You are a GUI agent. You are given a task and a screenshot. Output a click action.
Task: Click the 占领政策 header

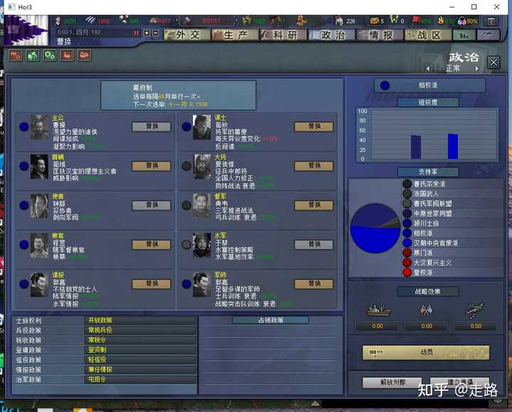pyautogui.click(x=270, y=320)
